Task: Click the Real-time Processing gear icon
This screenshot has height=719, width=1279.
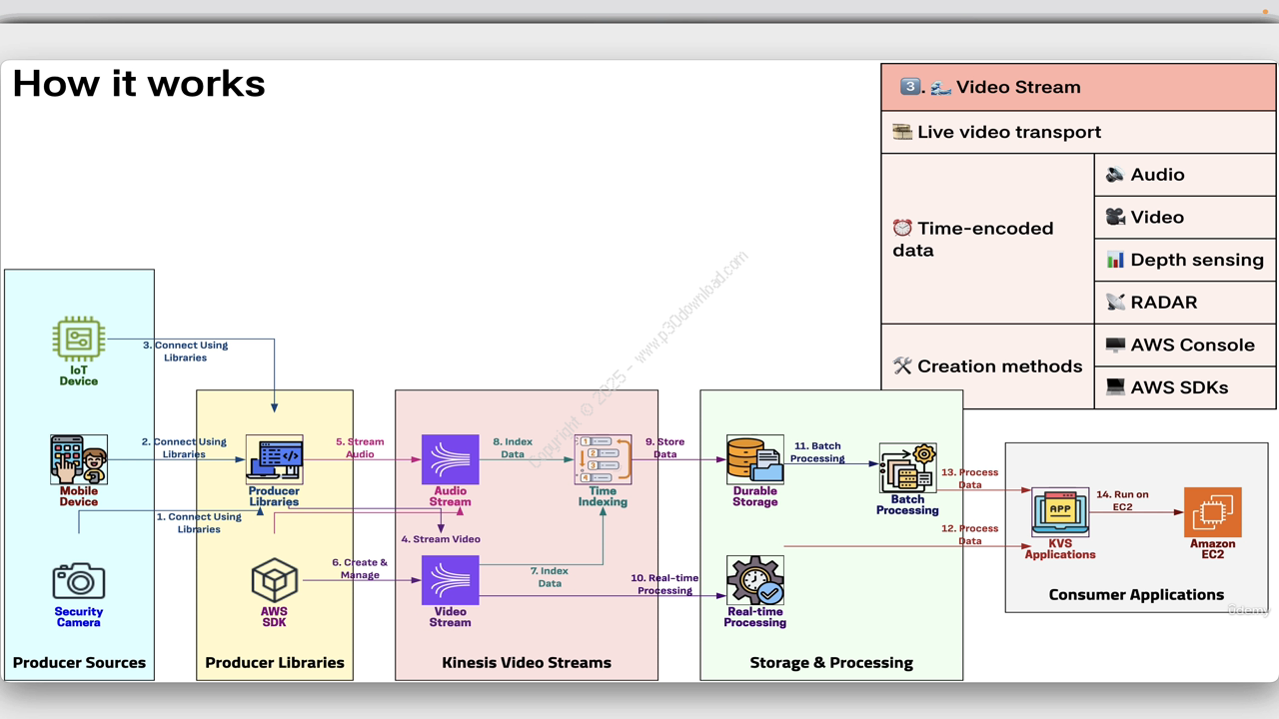Action: point(755,580)
